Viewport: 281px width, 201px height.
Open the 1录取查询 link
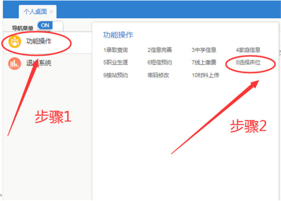coord(115,50)
